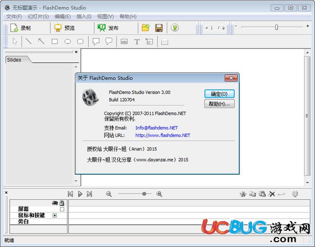Select the pointer selection tool
Image resolution: width=315 pixels, height=247 pixels.
pyautogui.click(x=15, y=41)
